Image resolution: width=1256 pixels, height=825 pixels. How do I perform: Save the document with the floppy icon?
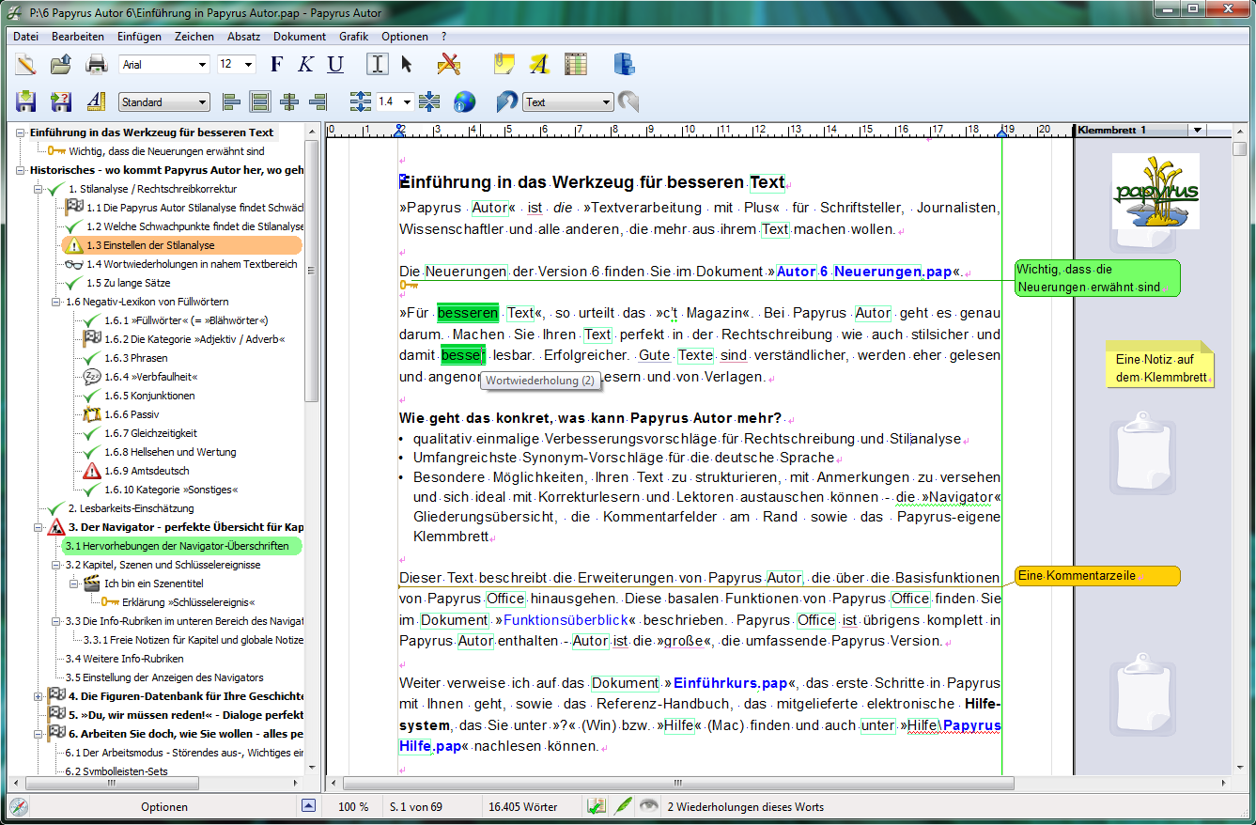25,101
